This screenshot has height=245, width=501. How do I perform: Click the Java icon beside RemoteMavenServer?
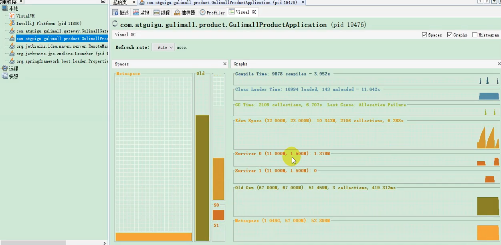12,47
